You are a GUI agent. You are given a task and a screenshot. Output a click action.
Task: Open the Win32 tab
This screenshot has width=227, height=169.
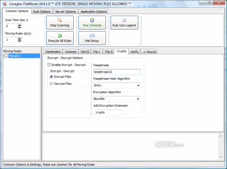pos(85,52)
